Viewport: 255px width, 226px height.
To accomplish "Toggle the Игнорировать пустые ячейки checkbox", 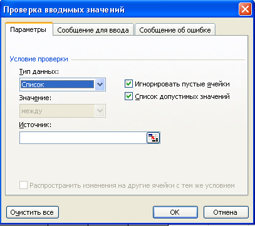I will 128,84.
